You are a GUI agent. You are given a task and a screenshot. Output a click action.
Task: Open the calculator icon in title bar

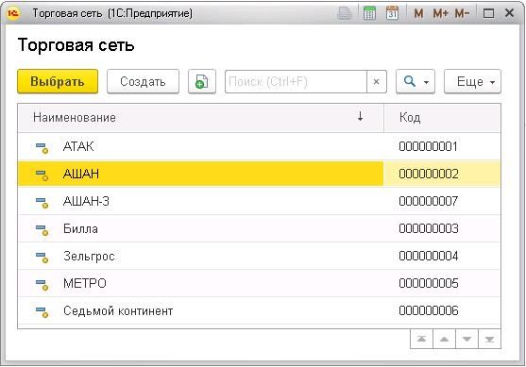click(369, 13)
